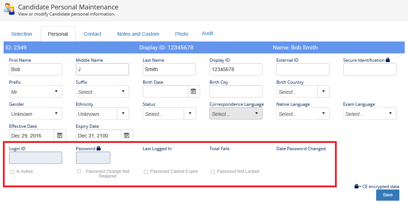Switch to the Contact tab
The image size is (408, 205).
(93, 34)
